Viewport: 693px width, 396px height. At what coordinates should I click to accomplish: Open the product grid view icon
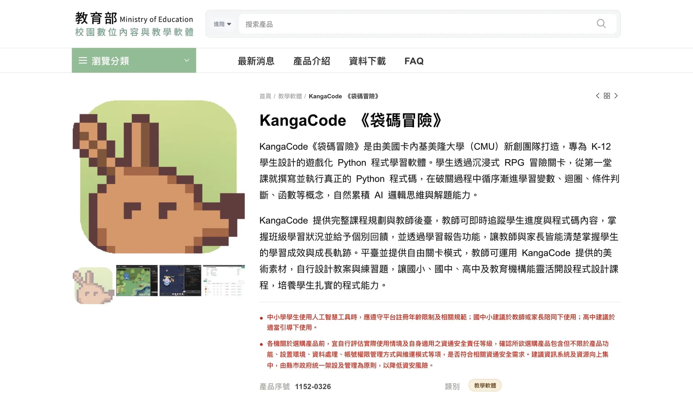click(x=607, y=96)
